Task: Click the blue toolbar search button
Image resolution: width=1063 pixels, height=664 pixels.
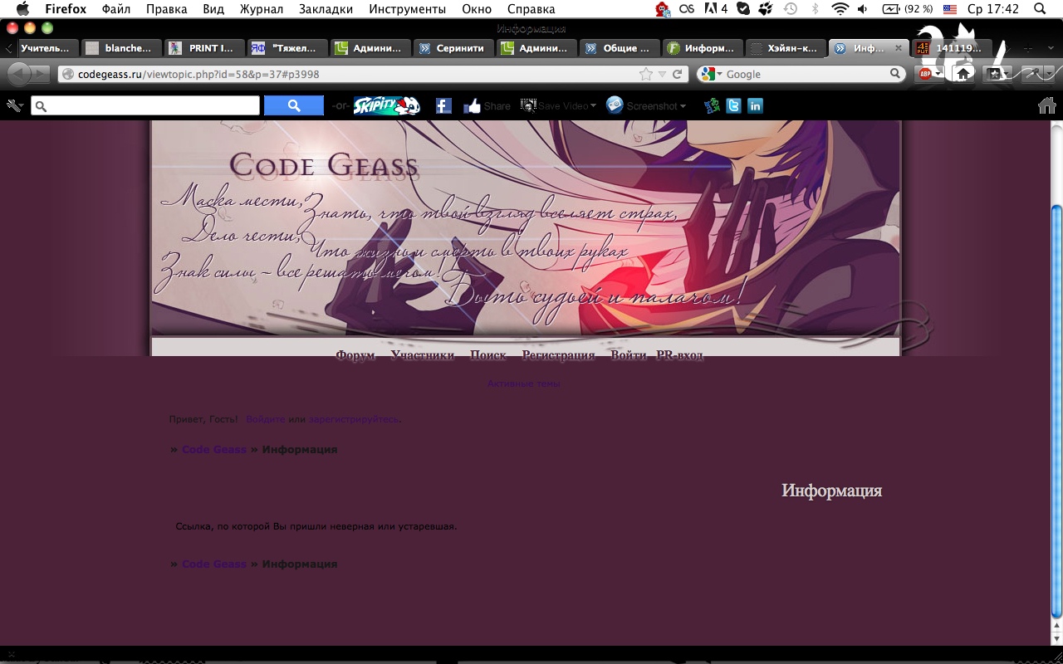Action: pos(293,105)
